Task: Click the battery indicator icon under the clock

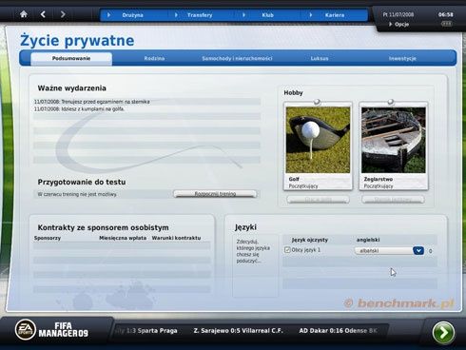Action: (446, 24)
